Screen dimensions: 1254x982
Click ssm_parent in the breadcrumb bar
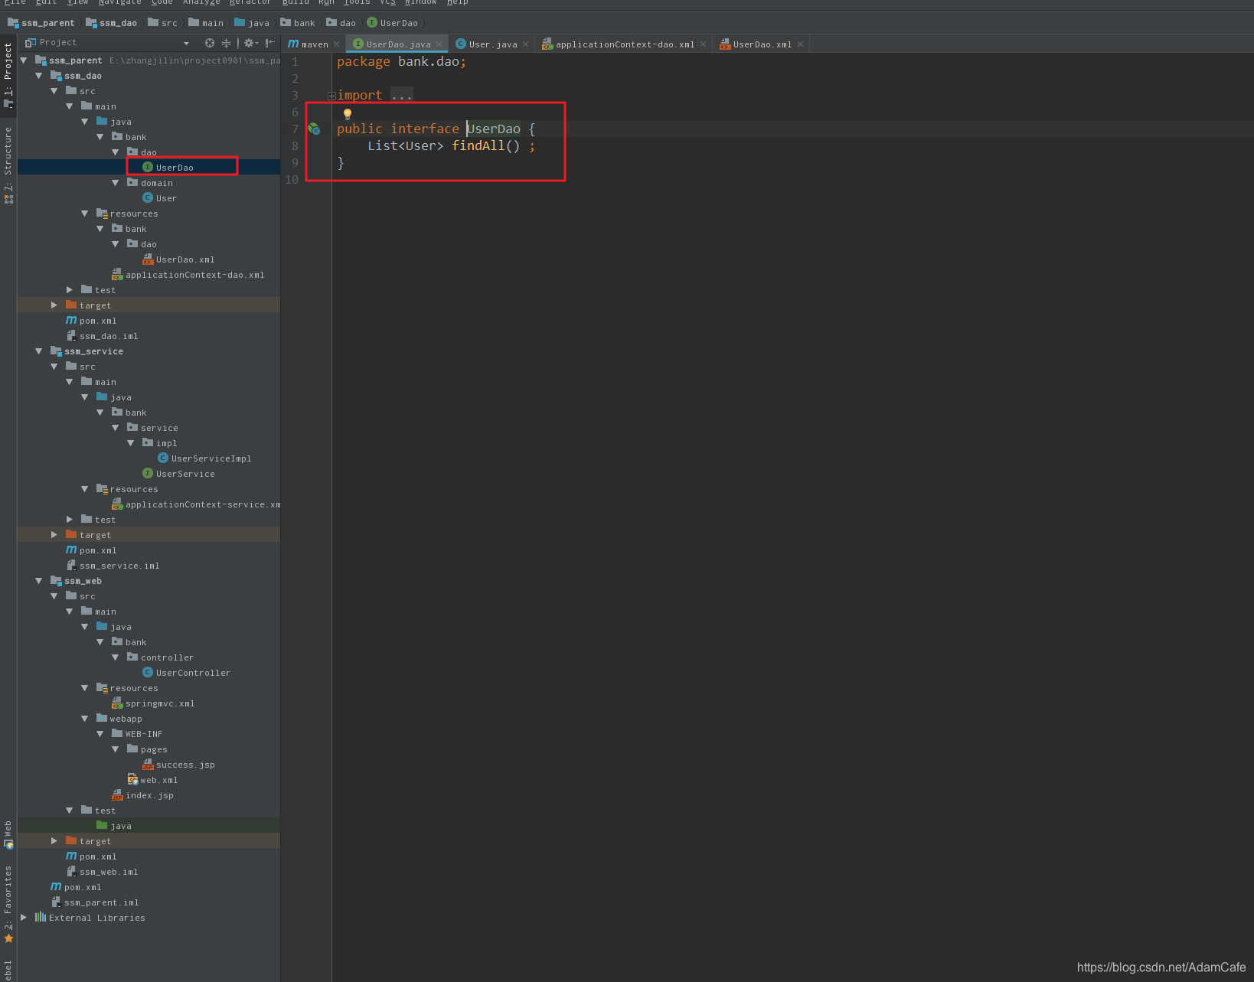pyautogui.click(x=41, y=23)
